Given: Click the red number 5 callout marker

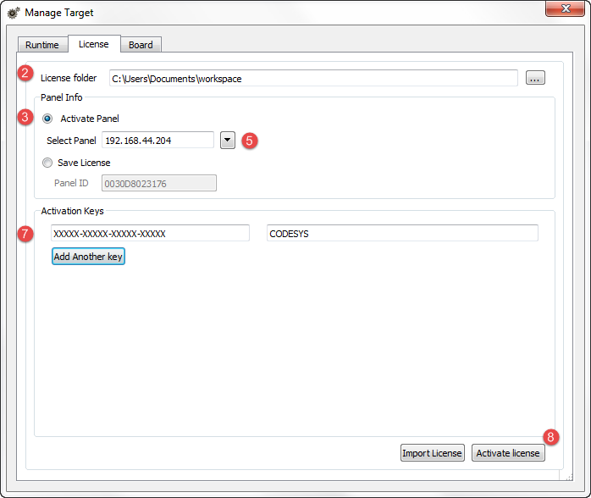Looking at the screenshot, I should [x=249, y=141].
